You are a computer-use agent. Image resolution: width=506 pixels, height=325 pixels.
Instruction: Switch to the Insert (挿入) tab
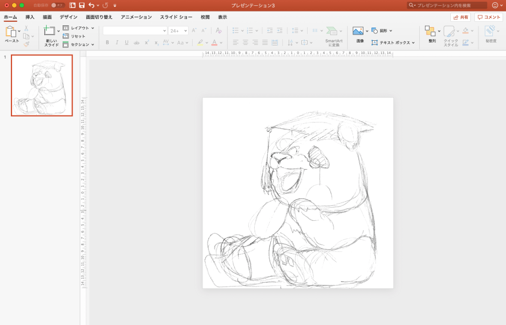(x=30, y=17)
